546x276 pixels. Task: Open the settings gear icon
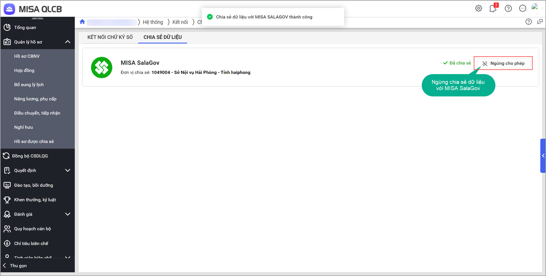tap(479, 9)
